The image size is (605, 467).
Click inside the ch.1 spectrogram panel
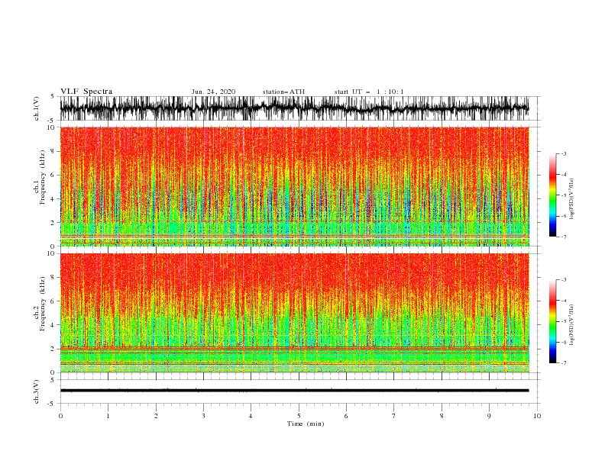[294, 186]
